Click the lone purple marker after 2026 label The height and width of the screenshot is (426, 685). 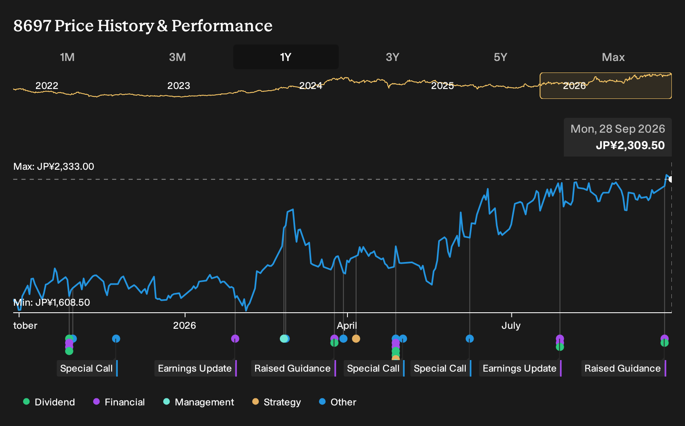[x=235, y=339]
